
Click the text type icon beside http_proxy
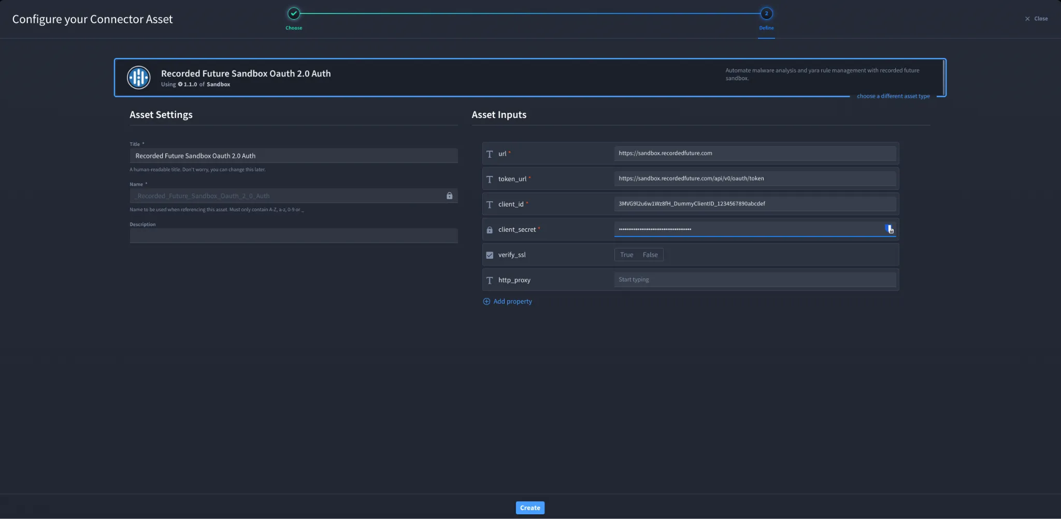coord(490,280)
